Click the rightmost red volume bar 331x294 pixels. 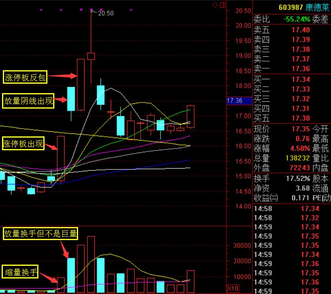(190, 281)
